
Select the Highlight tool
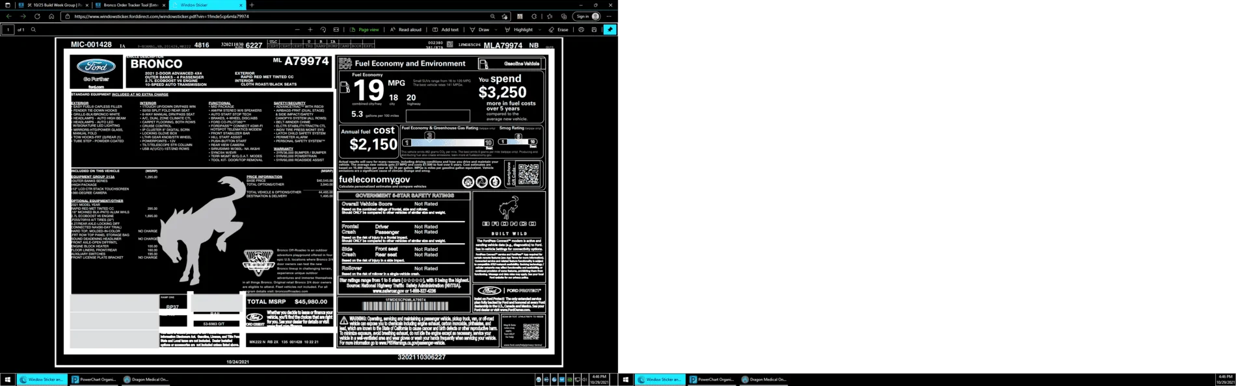pos(519,29)
